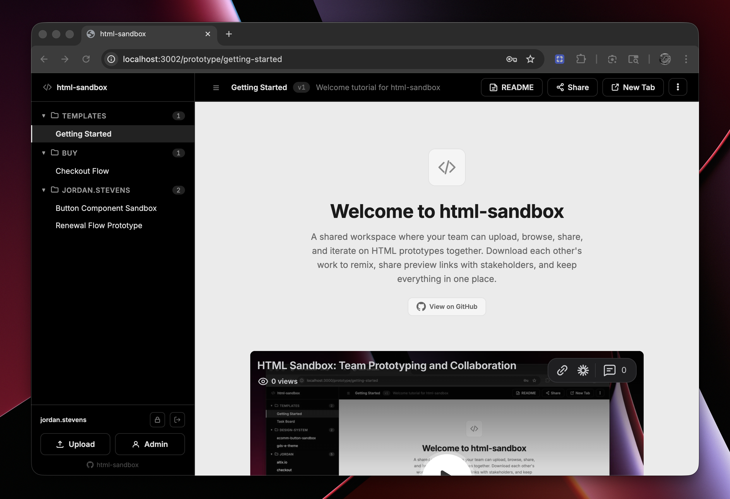Collapse the TEMPLATES folder
Screen dimensions: 730x499
44,116
